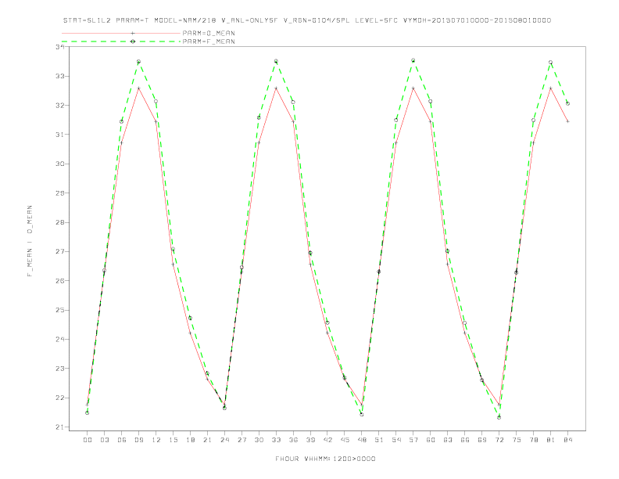Image resolution: width=619 pixels, height=479 pixels.
Task: Click x-axis tick label 81
Action: coord(551,440)
